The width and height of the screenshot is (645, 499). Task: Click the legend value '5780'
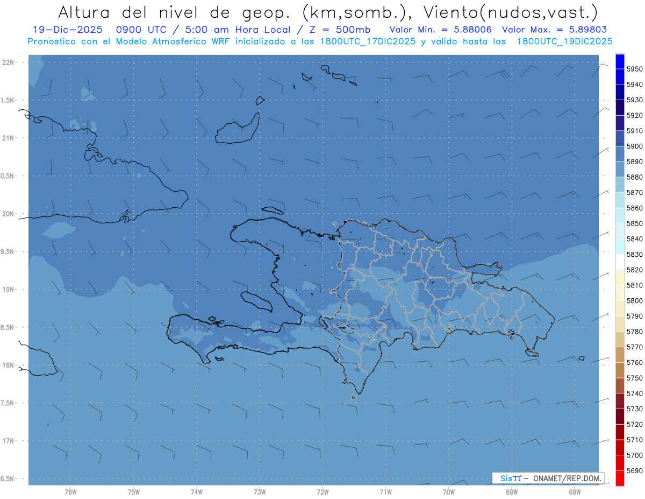coord(635,332)
